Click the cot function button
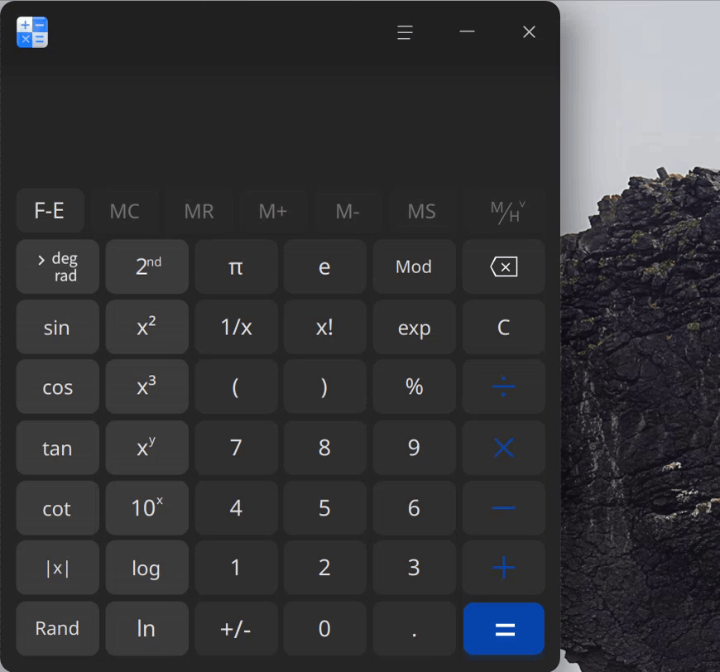The image size is (720, 672). (x=57, y=507)
